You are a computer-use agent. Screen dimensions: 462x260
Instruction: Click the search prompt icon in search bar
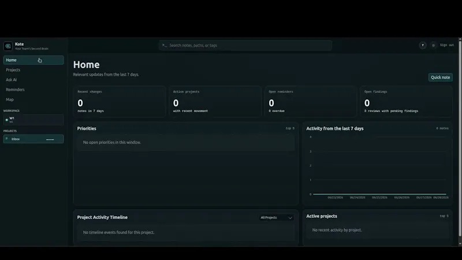pos(165,45)
